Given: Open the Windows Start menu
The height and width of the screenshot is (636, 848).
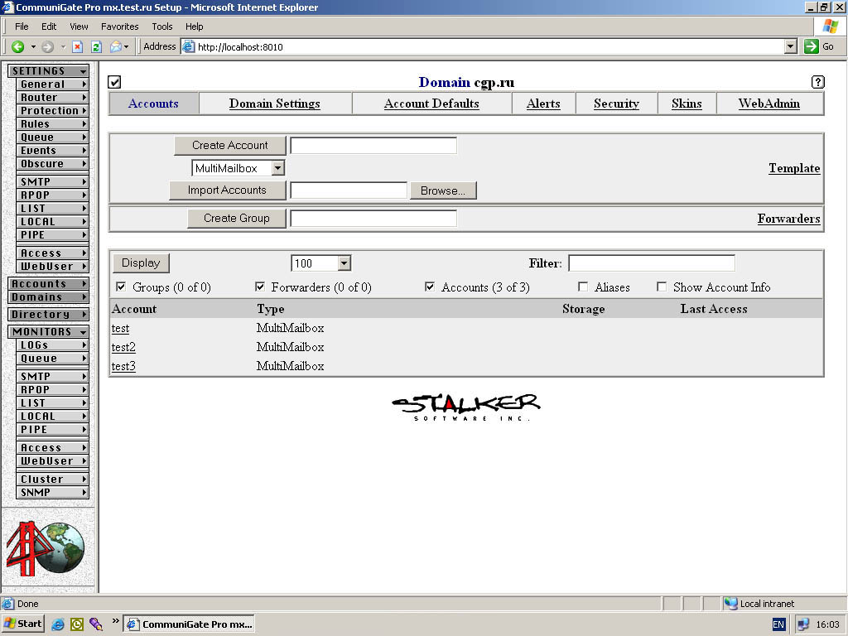Looking at the screenshot, I should pos(22,624).
